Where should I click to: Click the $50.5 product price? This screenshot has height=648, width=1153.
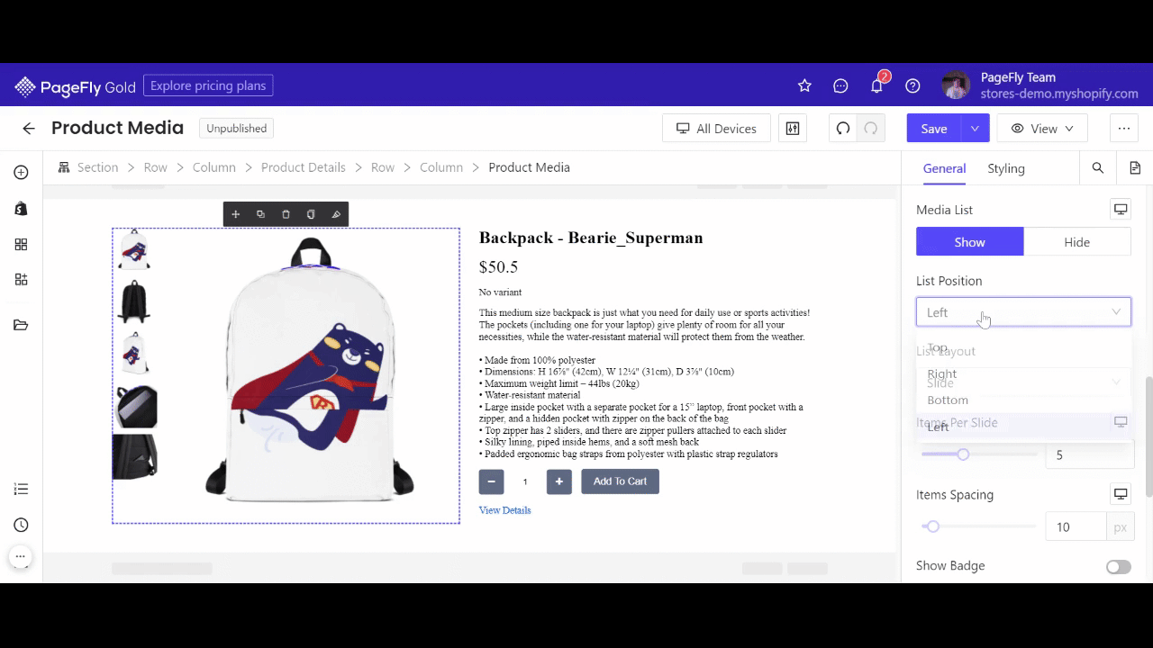pyautogui.click(x=498, y=267)
